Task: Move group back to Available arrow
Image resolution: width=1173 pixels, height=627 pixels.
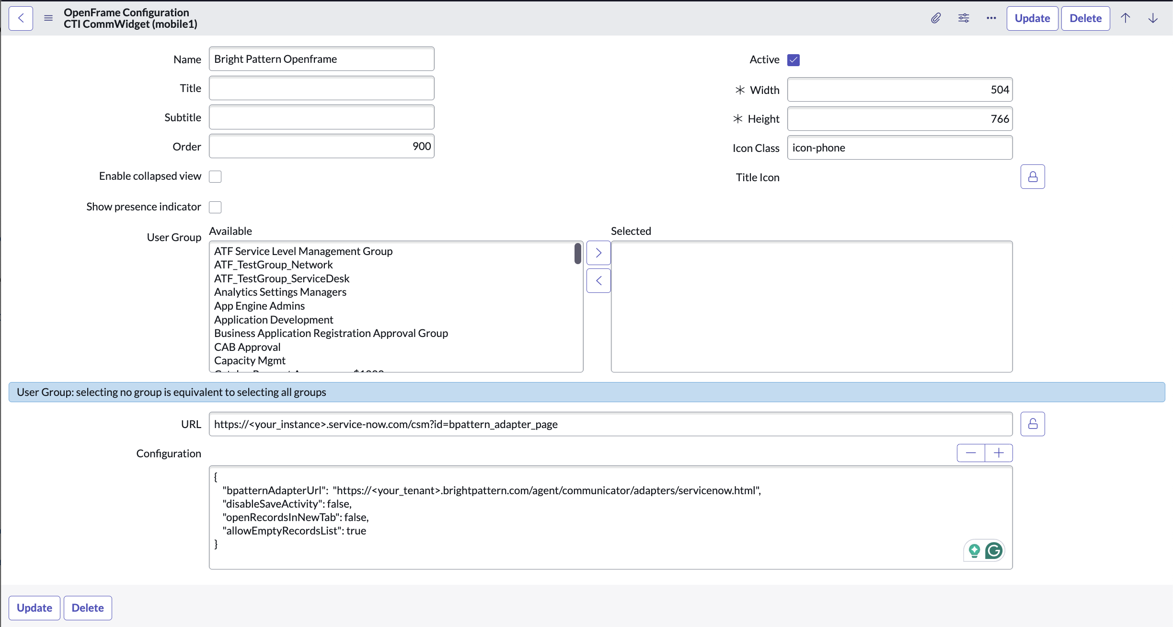Action: click(598, 281)
